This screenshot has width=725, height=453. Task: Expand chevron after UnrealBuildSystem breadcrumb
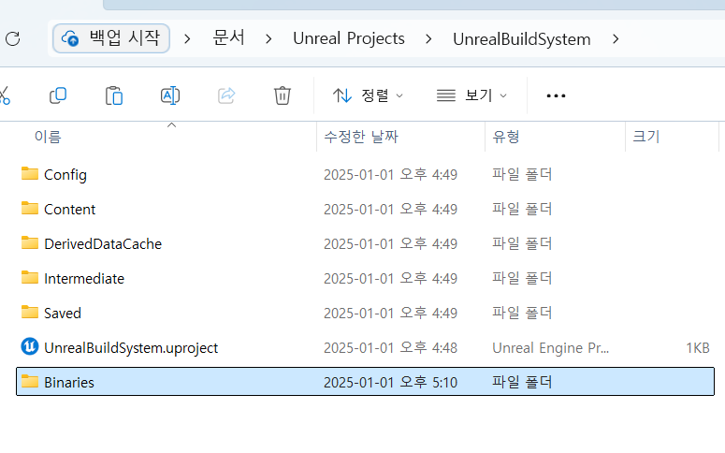(x=616, y=39)
